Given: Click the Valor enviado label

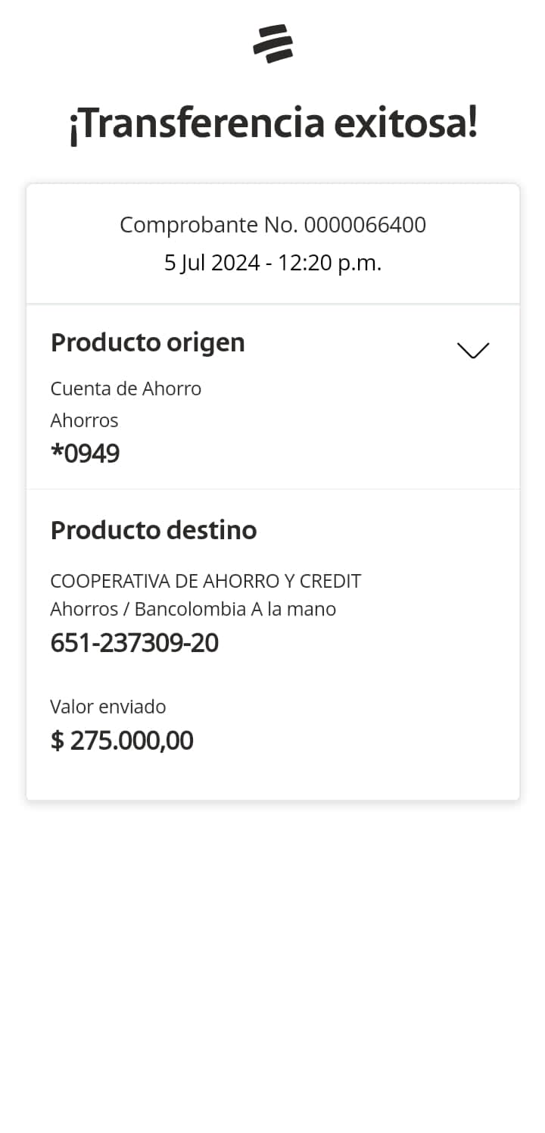Looking at the screenshot, I should [x=108, y=707].
